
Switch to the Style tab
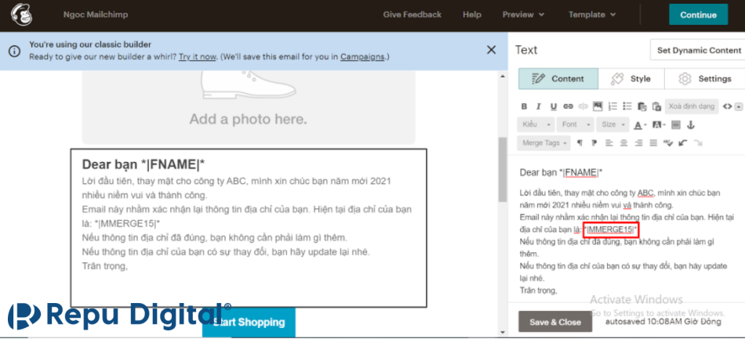[x=631, y=79]
